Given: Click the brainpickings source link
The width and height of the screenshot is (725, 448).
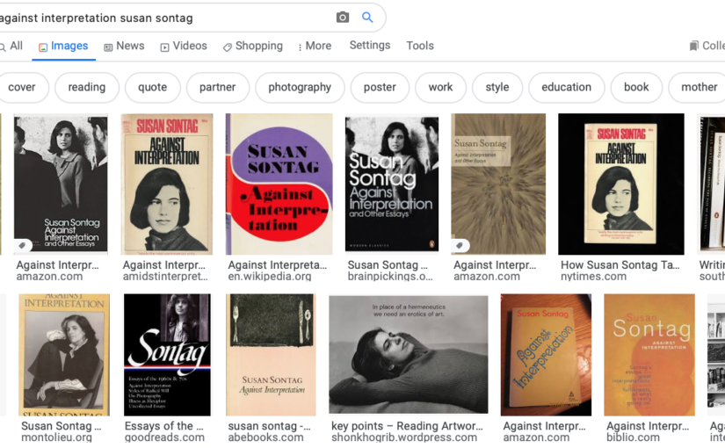Looking at the screenshot, I should click(390, 277).
